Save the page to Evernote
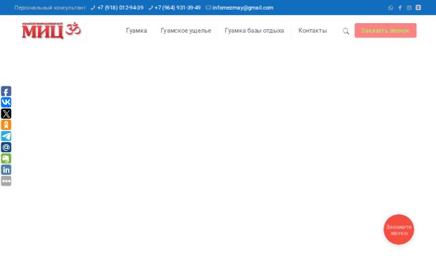The height and width of the screenshot is (272, 436). point(6,158)
